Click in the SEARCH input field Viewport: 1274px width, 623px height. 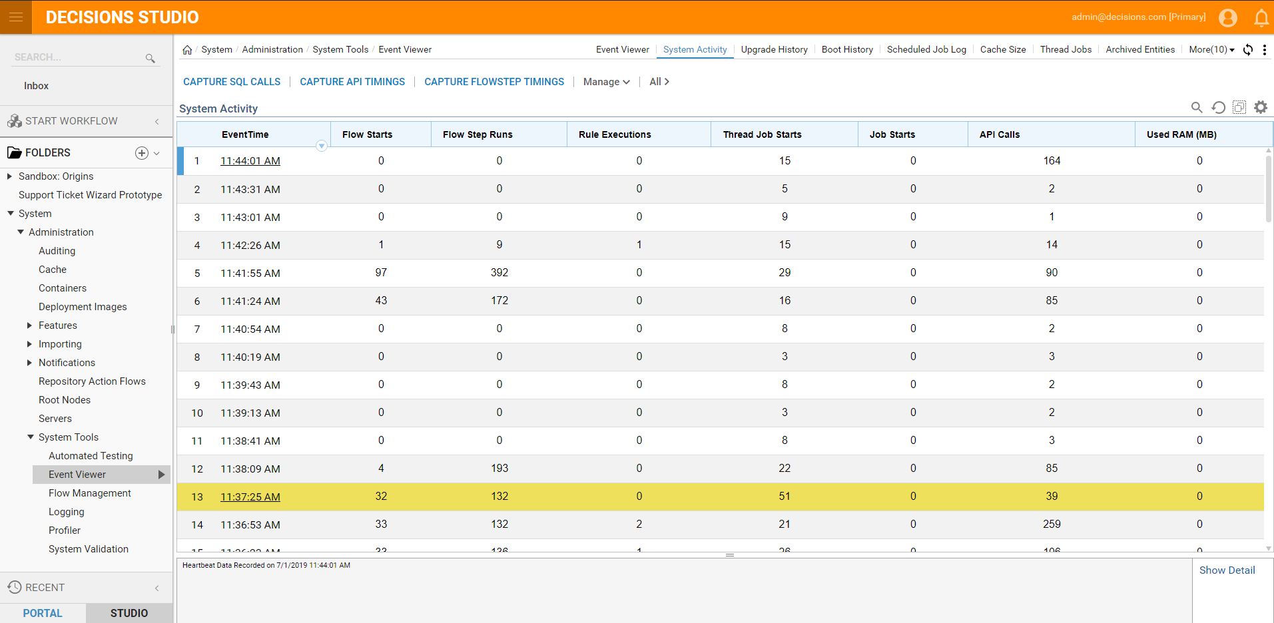click(x=79, y=57)
